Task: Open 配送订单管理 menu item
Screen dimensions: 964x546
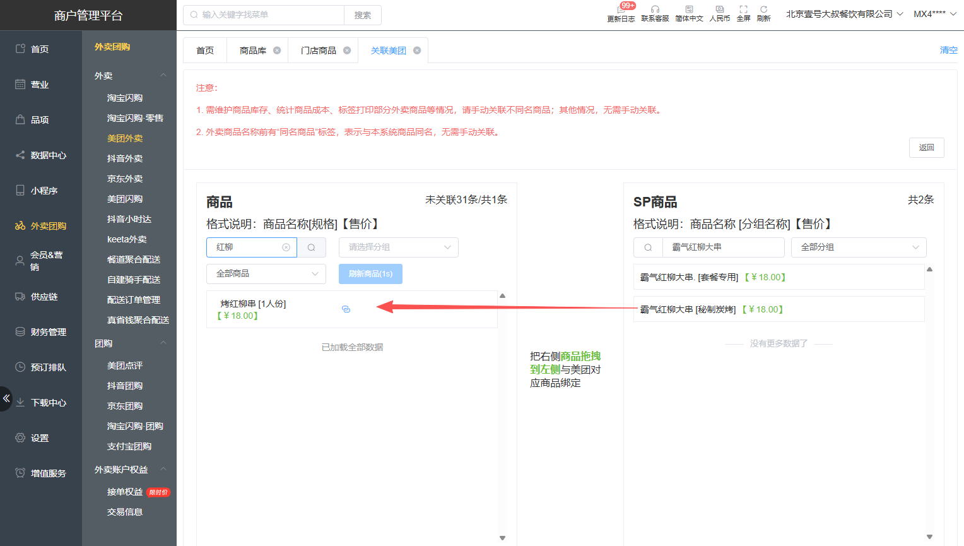Action: pos(134,300)
